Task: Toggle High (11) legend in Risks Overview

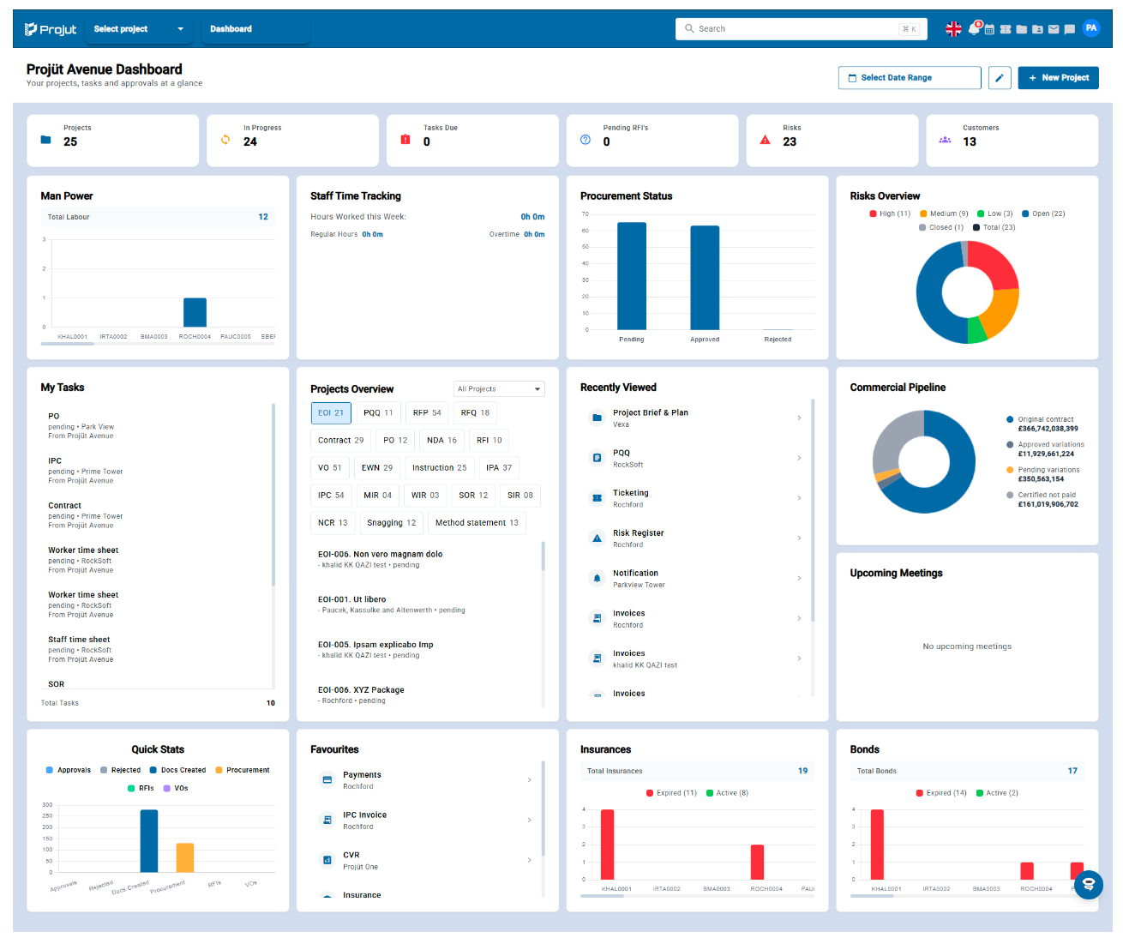Action: [x=890, y=213]
